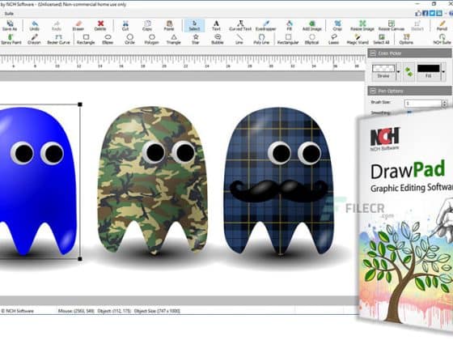Click the Redo toolbar icon
The image size is (453, 340).
tap(57, 25)
